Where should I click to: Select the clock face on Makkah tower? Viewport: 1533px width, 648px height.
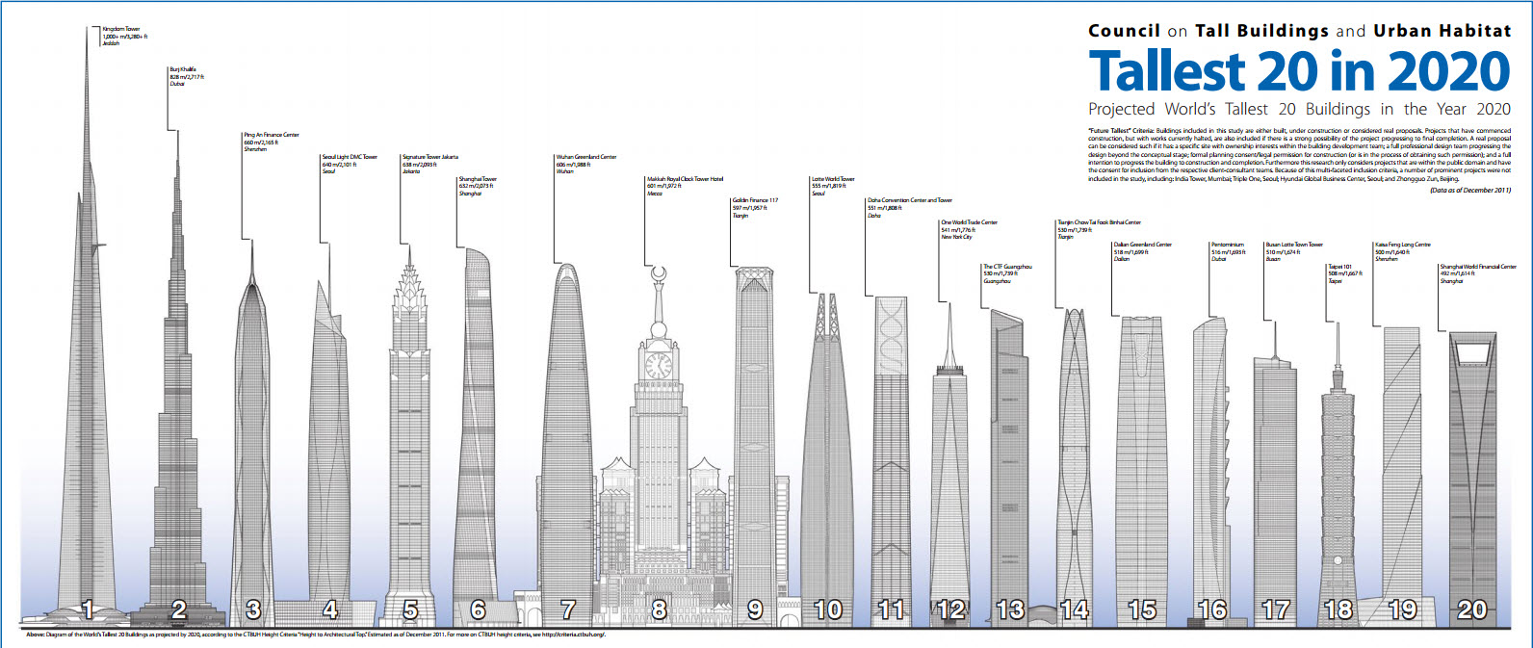coord(659,366)
